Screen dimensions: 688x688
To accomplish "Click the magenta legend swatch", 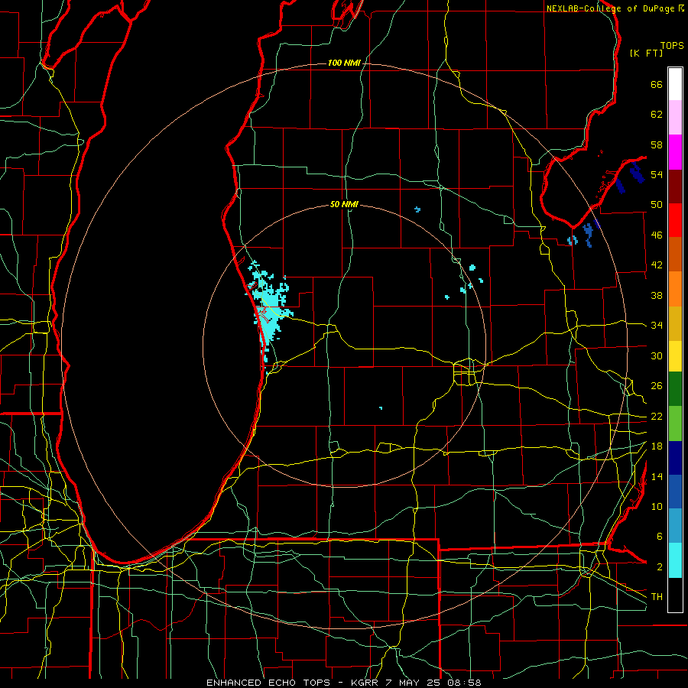I will click(675, 152).
